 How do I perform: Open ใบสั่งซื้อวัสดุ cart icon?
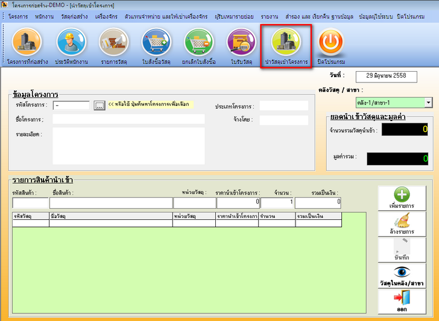(156, 42)
